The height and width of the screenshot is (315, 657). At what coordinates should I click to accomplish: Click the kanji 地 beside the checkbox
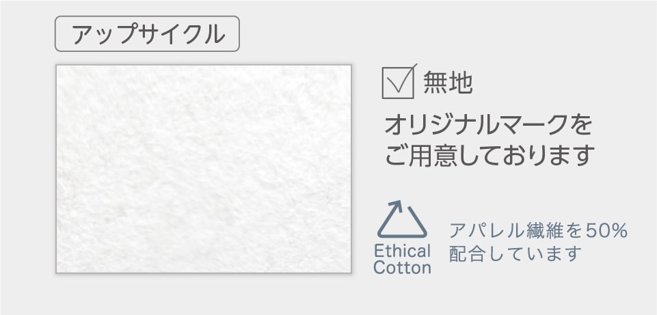pyautogui.click(x=461, y=83)
